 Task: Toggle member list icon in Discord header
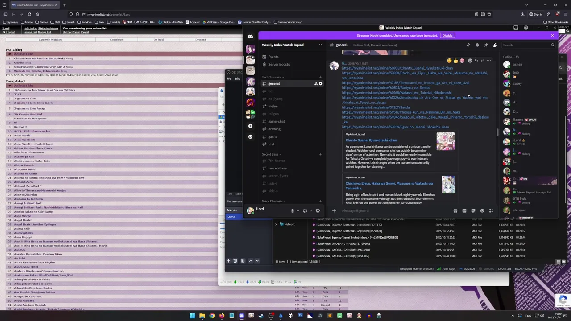click(x=495, y=45)
